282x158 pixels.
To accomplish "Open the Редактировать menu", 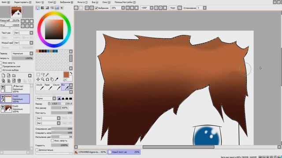I will (22, 2).
